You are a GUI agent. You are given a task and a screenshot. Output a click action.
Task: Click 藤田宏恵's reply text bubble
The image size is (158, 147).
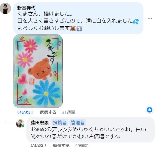pyautogui.click(x=90, y=130)
